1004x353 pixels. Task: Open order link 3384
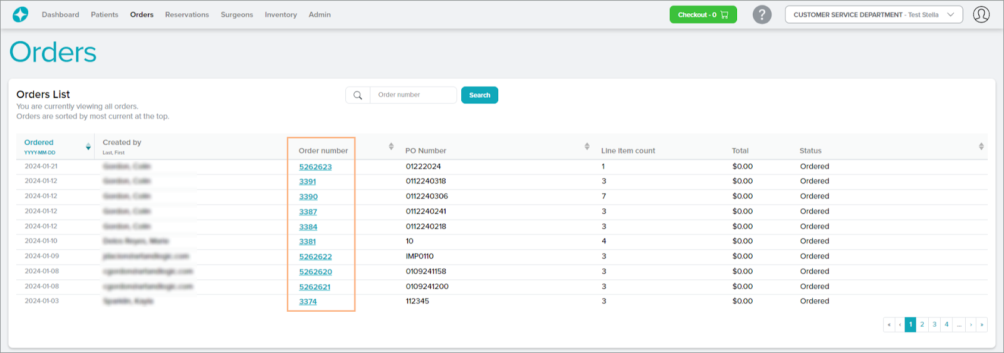(308, 227)
